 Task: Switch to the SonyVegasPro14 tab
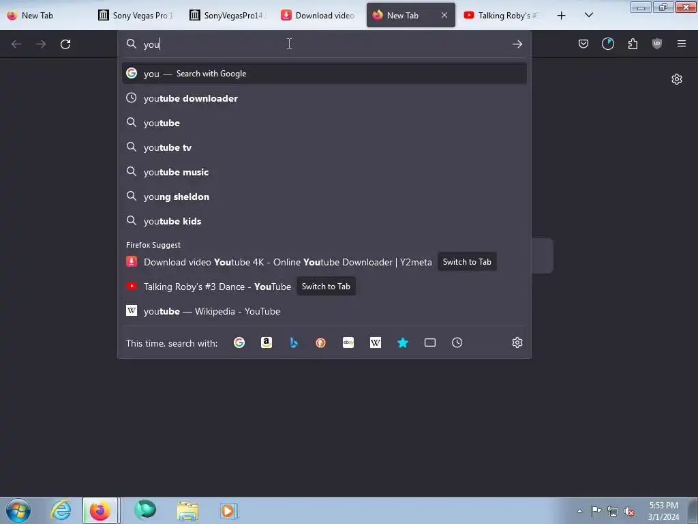pyautogui.click(x=228, y=15)
